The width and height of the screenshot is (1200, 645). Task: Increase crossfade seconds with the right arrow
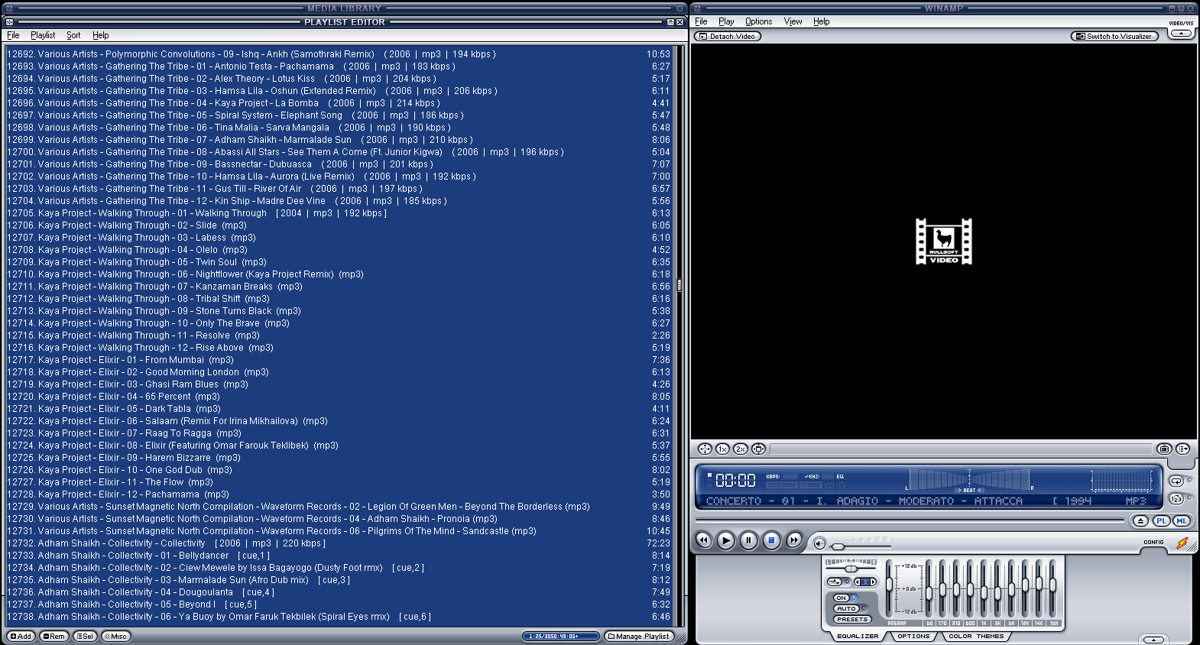(x=873, y=582)
